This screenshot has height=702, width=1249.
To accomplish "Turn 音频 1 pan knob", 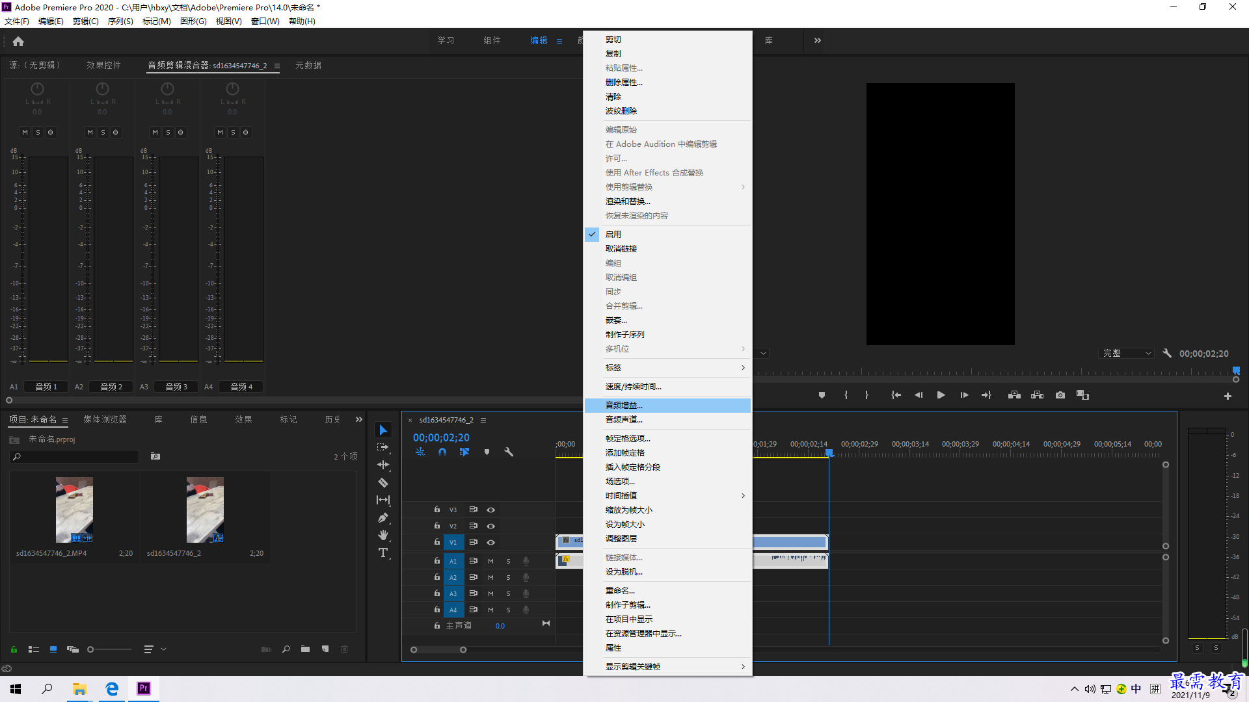I will [x=38, y=88].
